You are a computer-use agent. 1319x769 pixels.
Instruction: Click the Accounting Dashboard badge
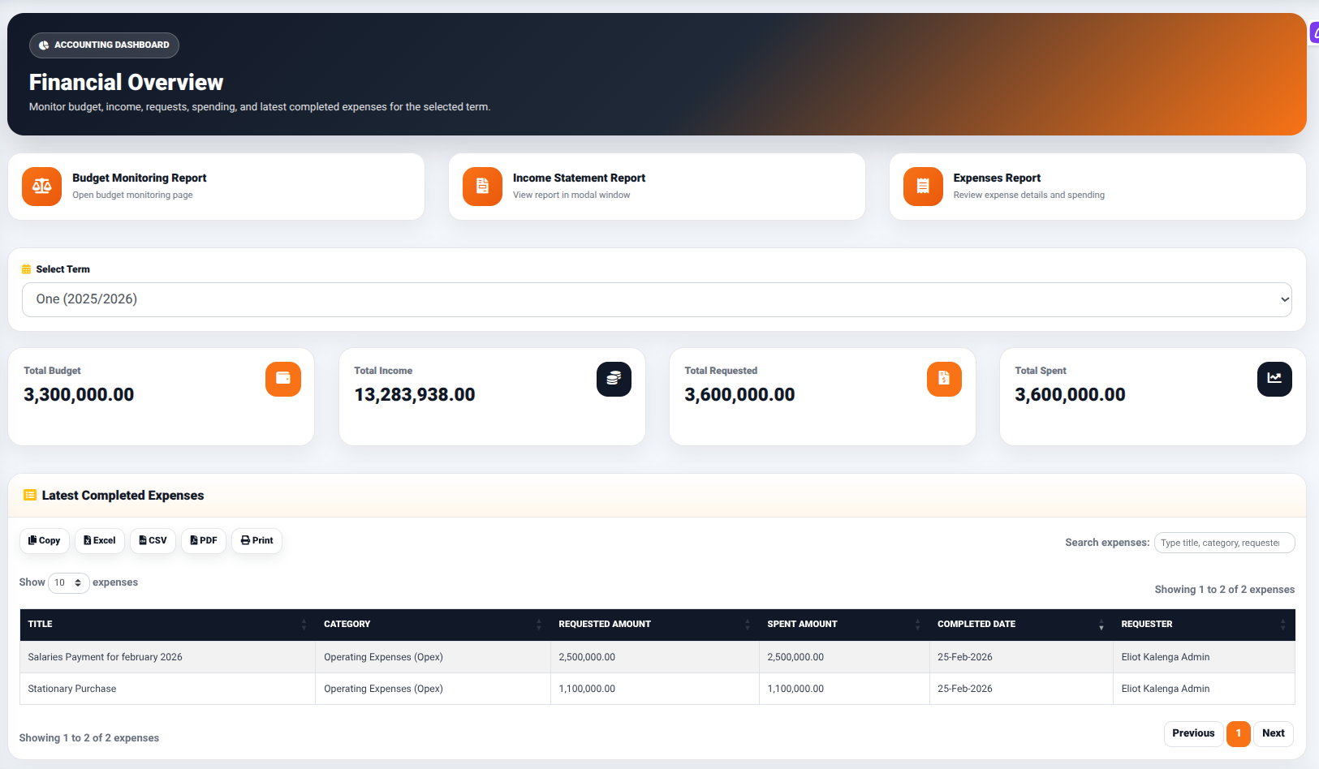pos(104,45)
